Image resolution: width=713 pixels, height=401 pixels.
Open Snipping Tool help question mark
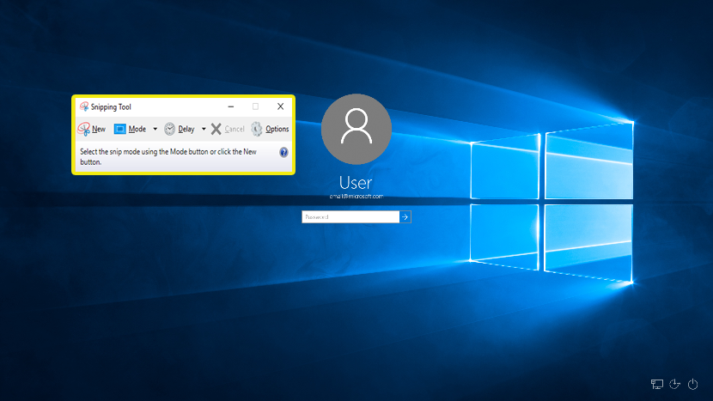tap(283, 152)
